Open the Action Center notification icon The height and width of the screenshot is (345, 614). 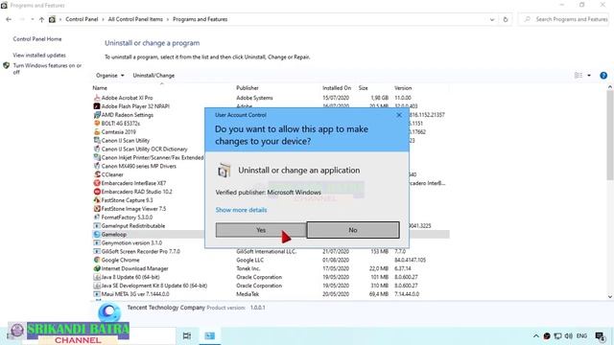(600, 336)
